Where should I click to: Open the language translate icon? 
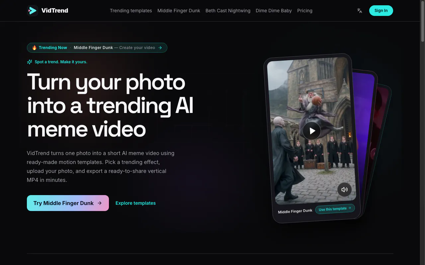click(x=360, y=11)
